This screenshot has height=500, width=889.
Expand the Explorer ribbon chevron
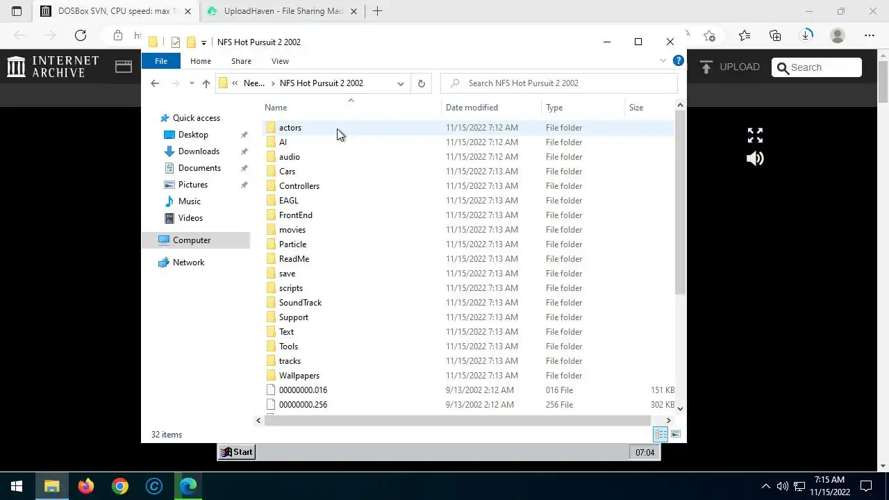[x=663, y=61]
